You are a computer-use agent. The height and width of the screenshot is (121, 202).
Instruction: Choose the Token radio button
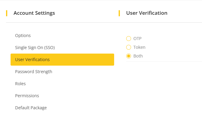[x=129, y=47]
